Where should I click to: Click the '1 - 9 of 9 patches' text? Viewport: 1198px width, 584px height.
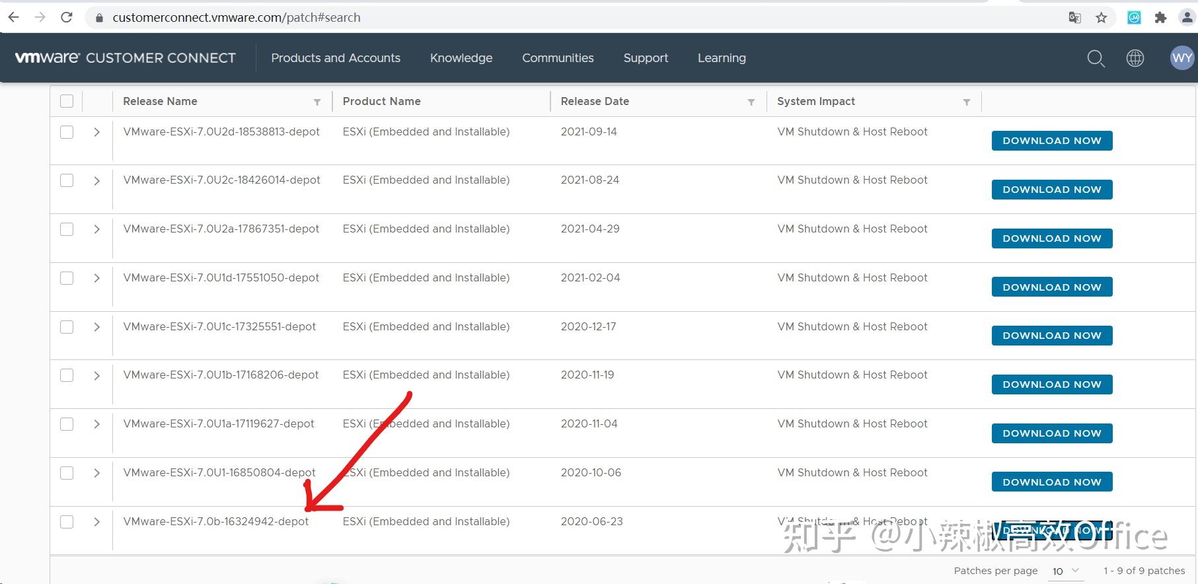pos(1144,571)
